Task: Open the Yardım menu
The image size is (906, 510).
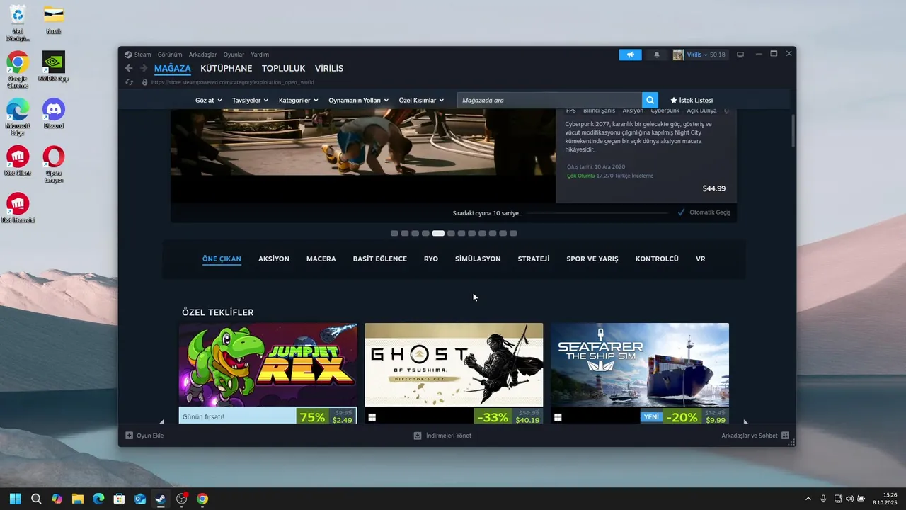Action: [260, 55]
